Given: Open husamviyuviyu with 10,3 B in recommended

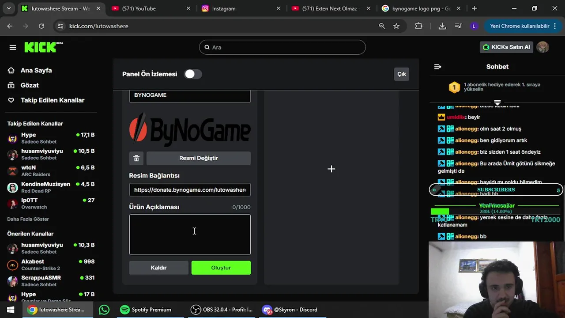Looking at the screenshot, I should coord(52,248).
